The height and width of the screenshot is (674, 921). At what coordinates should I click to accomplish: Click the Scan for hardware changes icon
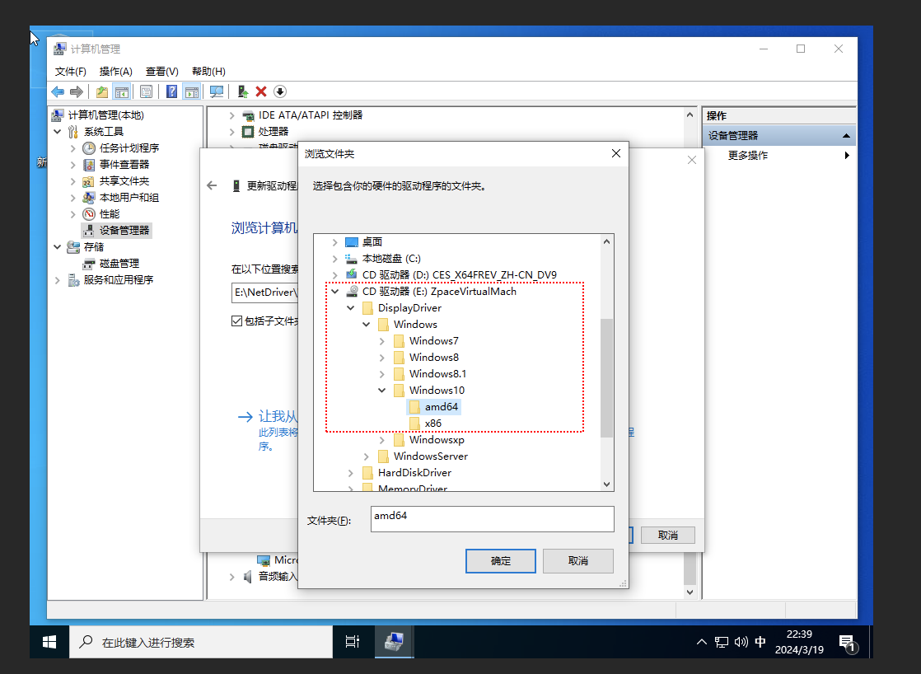217,91
